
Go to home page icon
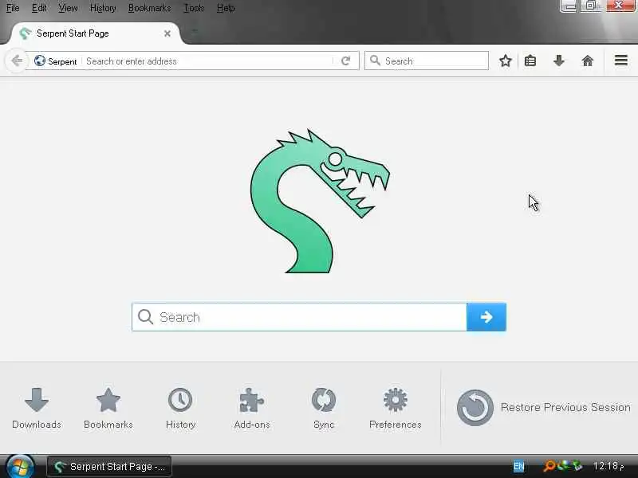click(588, 61)
